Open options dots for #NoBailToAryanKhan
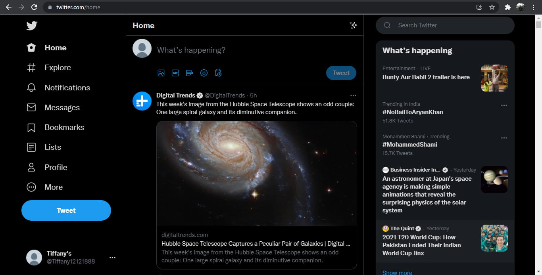542x275 pixels. pos(504,105)
